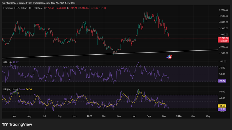Click the 5,000.00 price scale label
This screenshot has height=130, width=232.
223,10
